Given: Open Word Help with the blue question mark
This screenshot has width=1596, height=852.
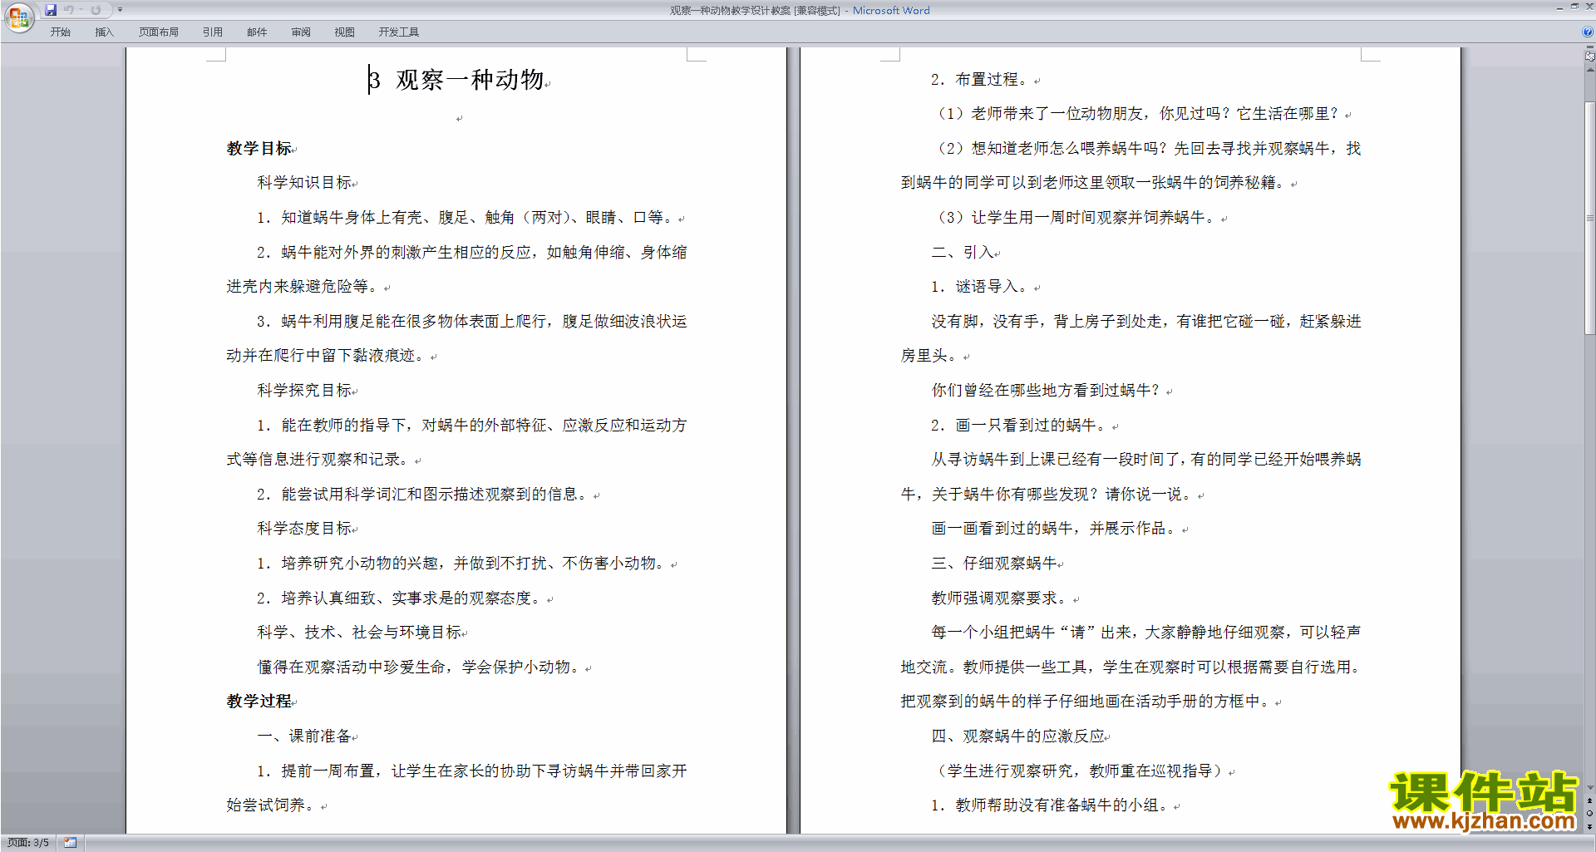Looking at the screenshot, I should (x=1588, y=32).
